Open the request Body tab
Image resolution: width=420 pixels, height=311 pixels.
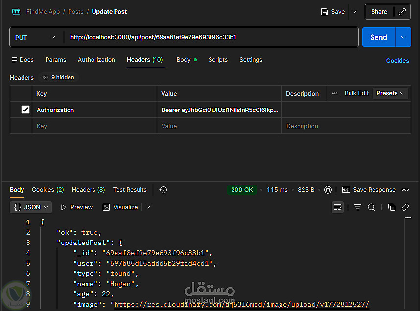(184, 60)
